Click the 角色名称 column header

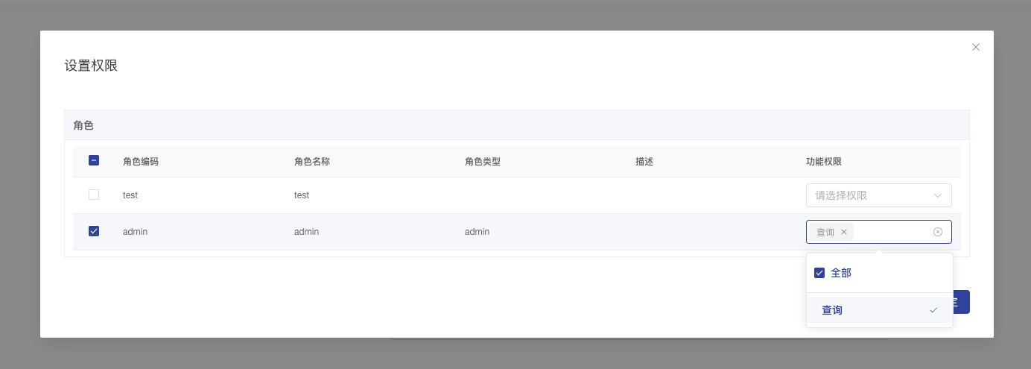[312, 162]
